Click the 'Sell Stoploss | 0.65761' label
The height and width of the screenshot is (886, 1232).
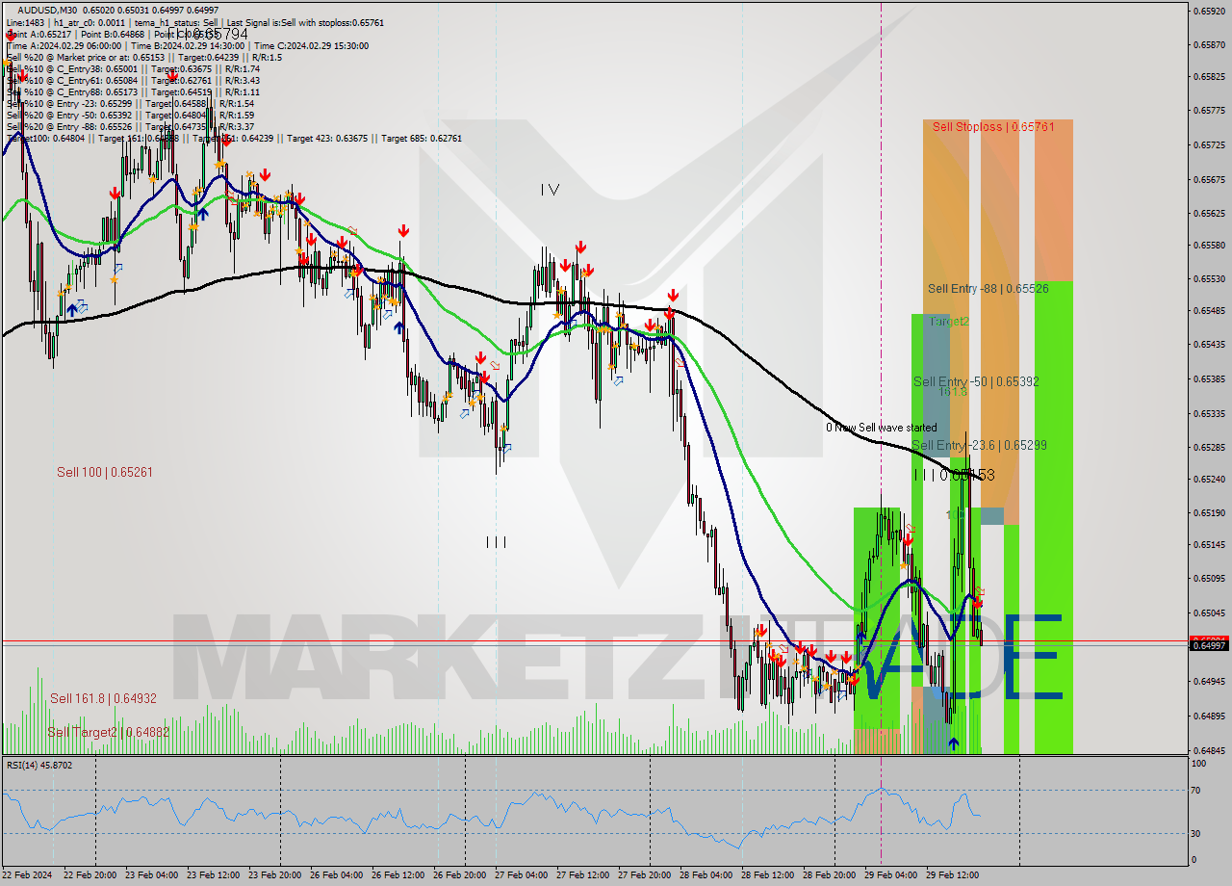[993, 126]
